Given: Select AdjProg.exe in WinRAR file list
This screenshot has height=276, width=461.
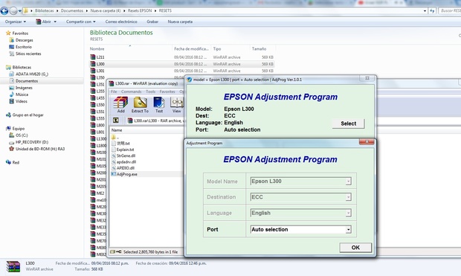Looking at the screenshot, I should pyautogui.click(x=126, y=174).
